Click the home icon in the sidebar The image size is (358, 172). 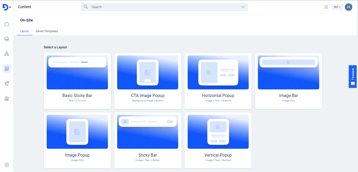(x=7, y=24)
